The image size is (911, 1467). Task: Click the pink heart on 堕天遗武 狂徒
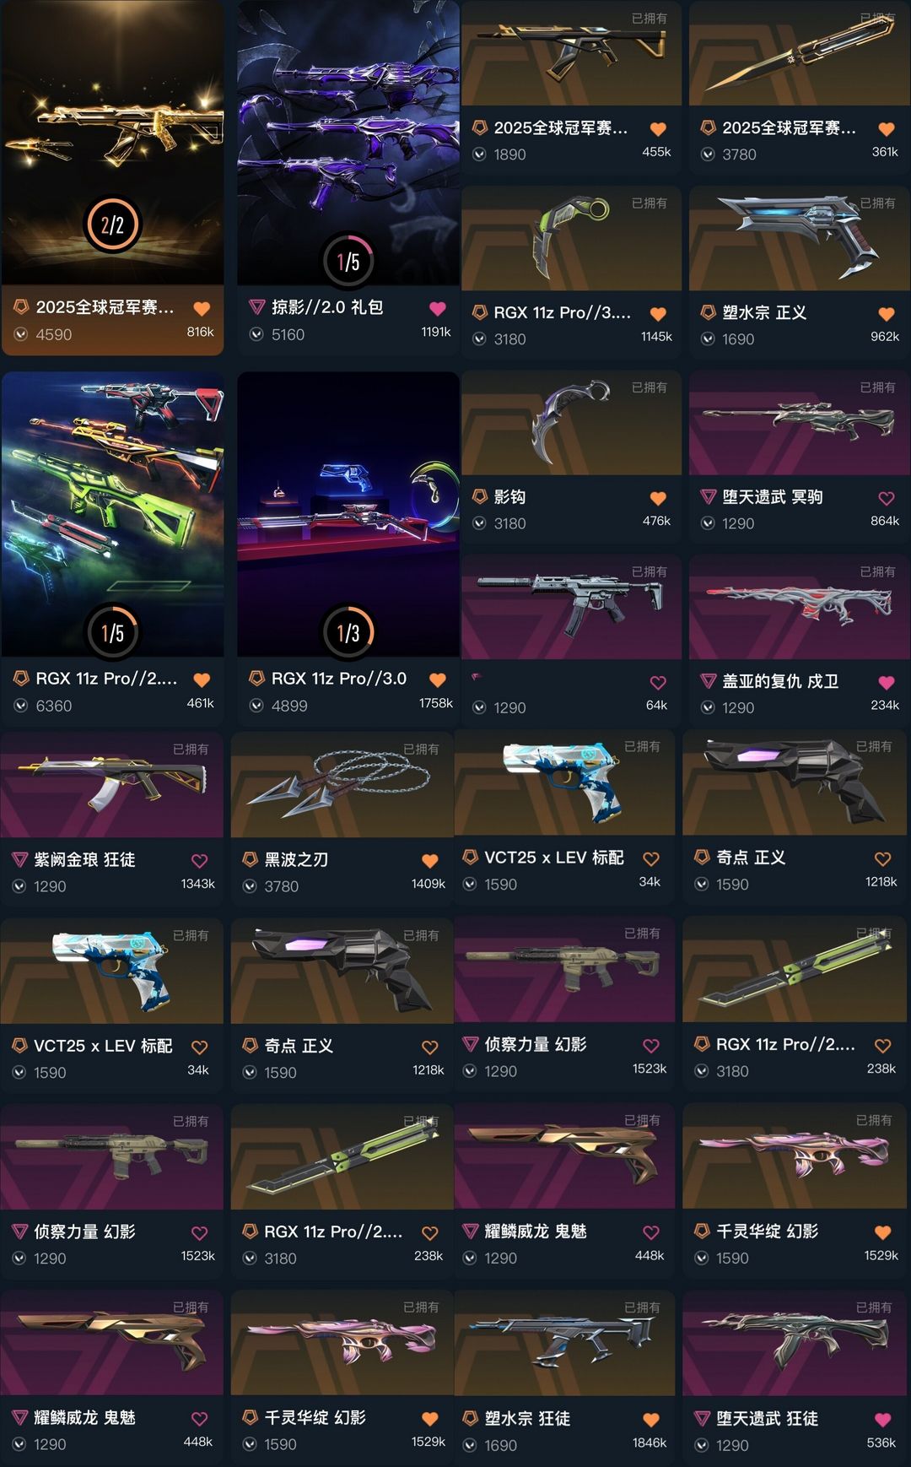(882, 1420)
